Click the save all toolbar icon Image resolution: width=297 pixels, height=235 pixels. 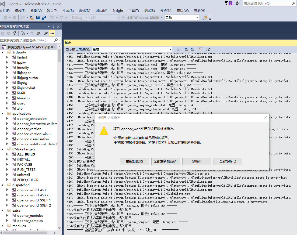(x=44, y=17)
